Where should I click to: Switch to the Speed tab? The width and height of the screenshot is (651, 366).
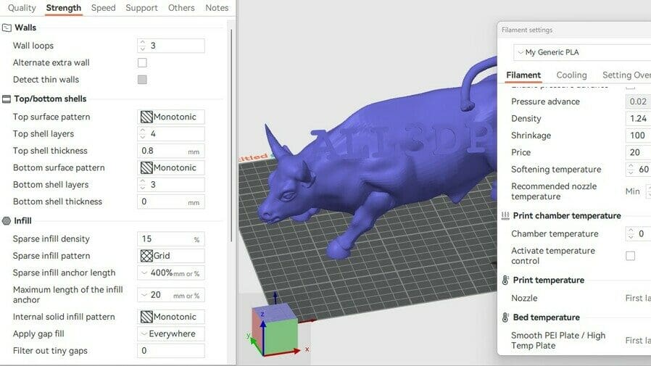[x=103, y=8]
